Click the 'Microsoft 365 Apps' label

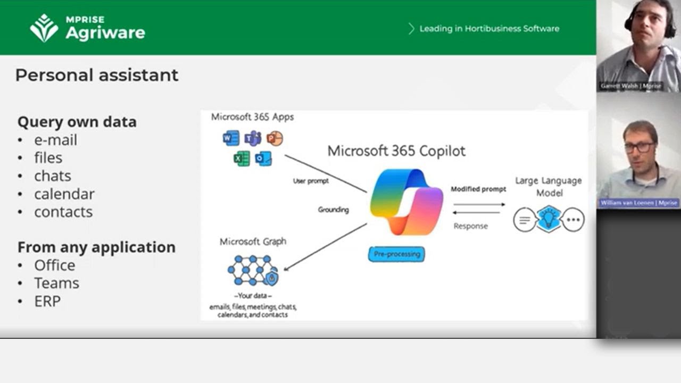click(252, 117)
